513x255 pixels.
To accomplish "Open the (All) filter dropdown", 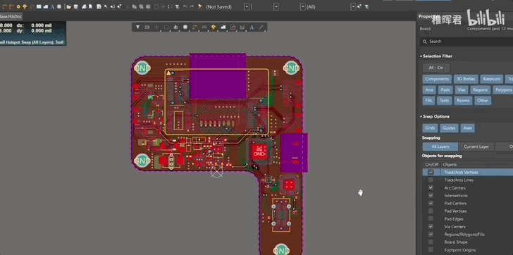I will click(302, 7).
